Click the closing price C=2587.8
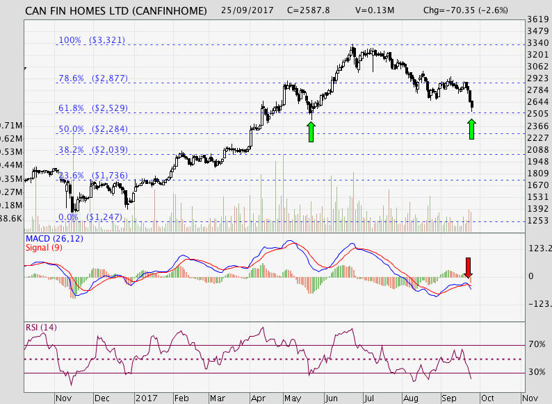The height and width of the screenshot is (404, 552). click(309, 10)
